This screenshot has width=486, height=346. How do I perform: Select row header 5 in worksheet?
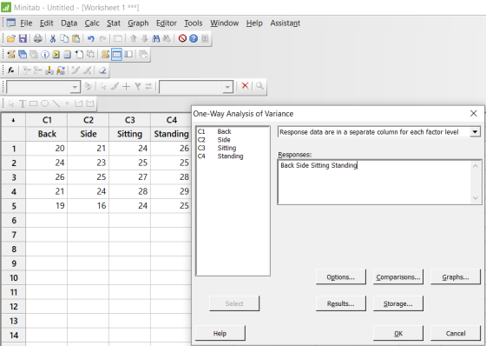pyautogui.click(x=14, y=206)
